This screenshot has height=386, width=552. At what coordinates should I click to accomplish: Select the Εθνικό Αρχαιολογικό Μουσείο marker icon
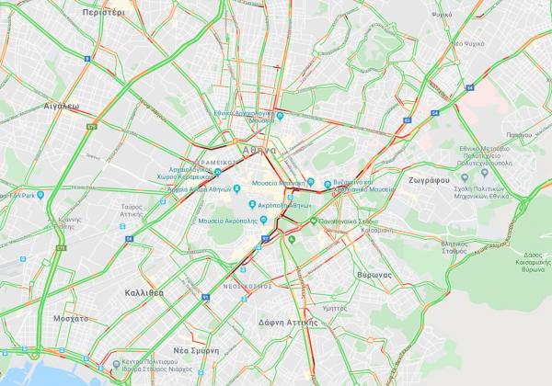pos(281,116)
